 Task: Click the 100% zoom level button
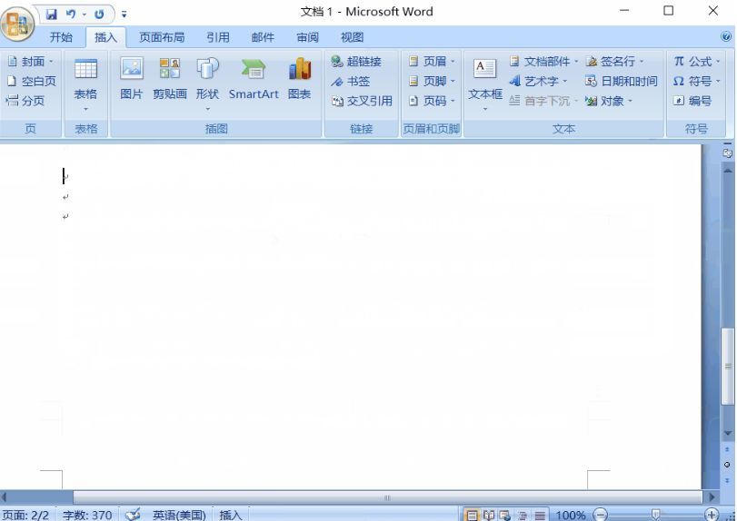(571, 516)
